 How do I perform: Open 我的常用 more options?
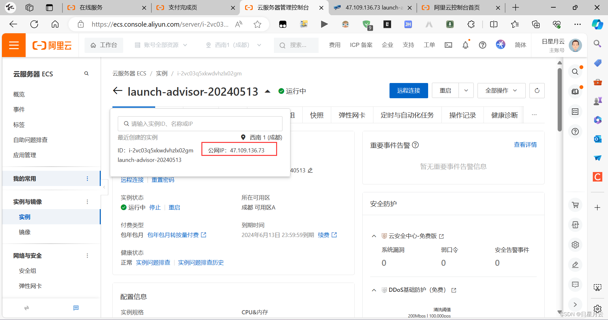point(87,179)
